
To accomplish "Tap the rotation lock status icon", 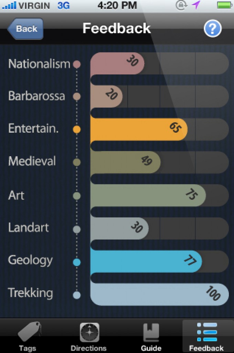I will tap(181, 5).
